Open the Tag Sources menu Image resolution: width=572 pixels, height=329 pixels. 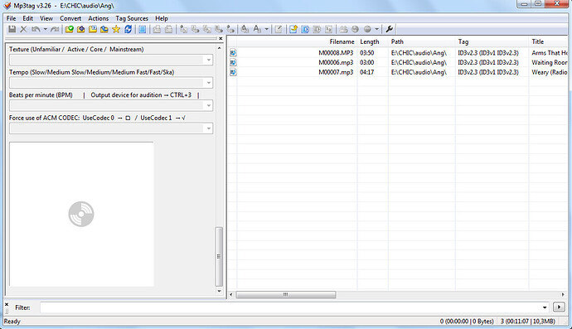[132, 18]
